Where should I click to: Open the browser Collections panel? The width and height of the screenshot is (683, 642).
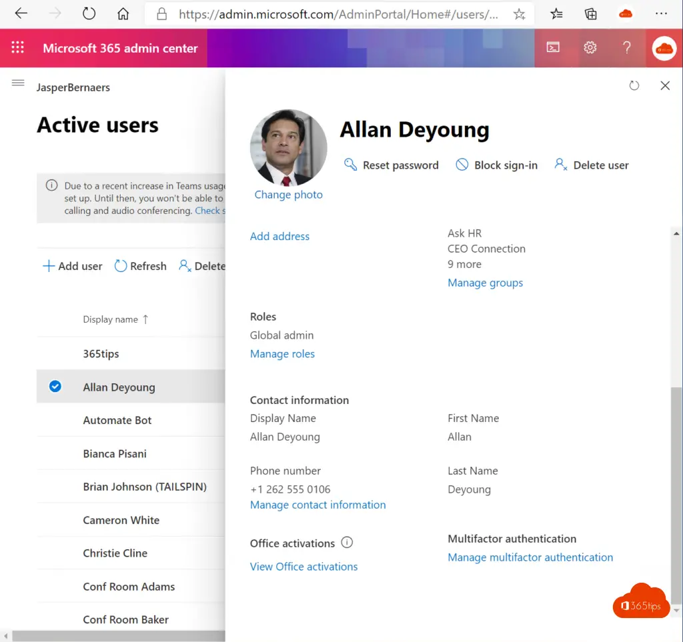point(591,15)
